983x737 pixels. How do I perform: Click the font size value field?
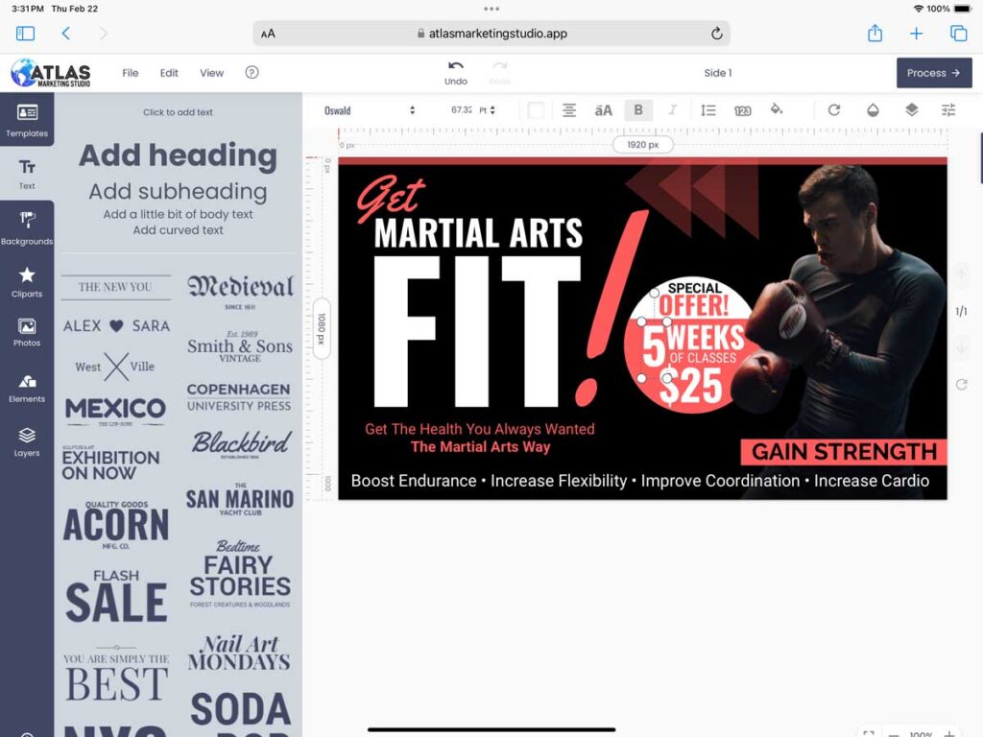click(462, 110)
